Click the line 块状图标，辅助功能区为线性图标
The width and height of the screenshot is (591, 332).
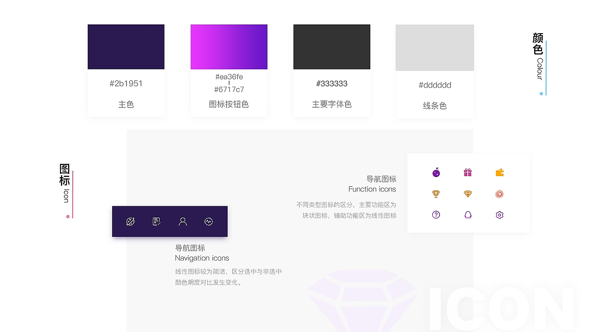click(350, 215)
